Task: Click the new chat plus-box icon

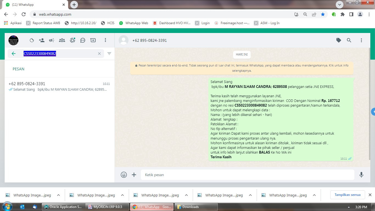Action: pos(93,40)
